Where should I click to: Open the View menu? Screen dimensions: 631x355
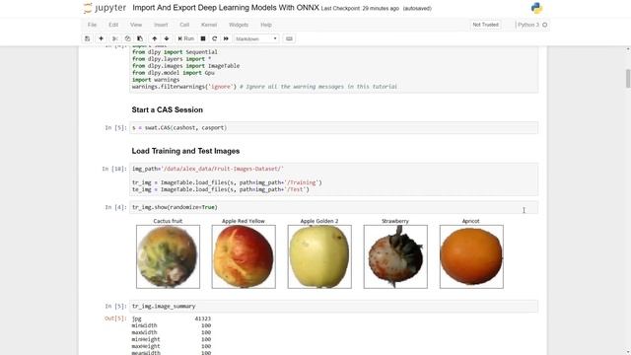(136, 25)
